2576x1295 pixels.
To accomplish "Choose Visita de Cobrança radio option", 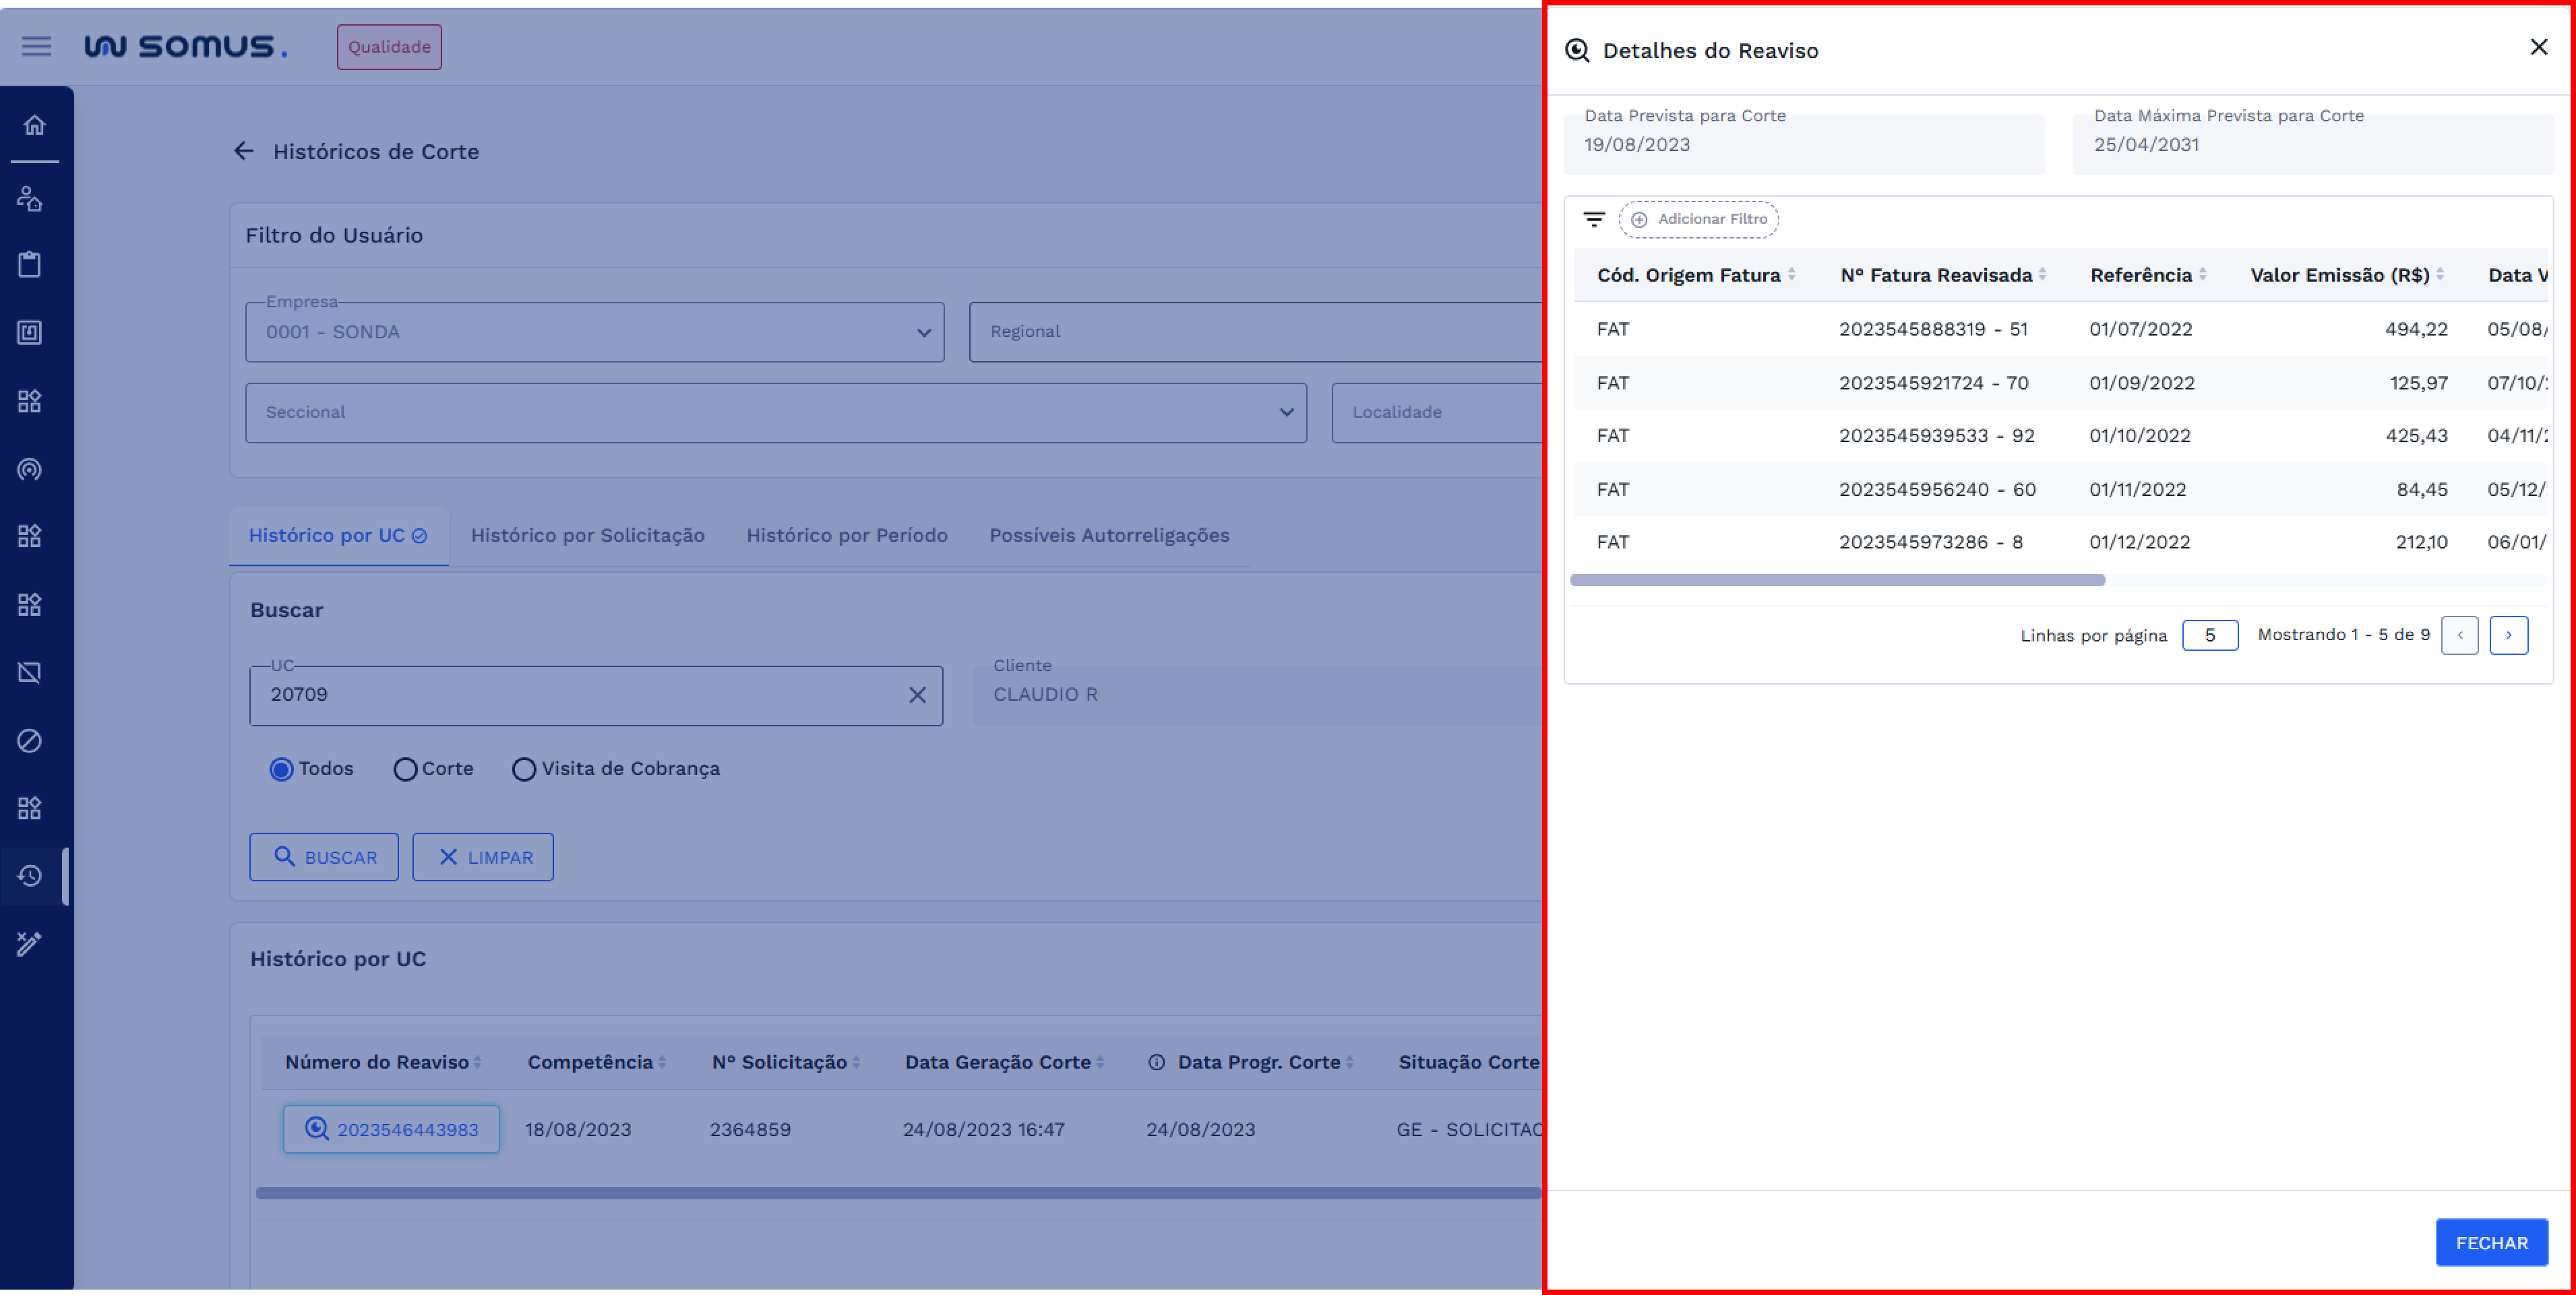I will point(524,769).
